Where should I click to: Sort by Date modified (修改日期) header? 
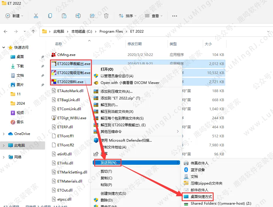click(x=134, y=44)
